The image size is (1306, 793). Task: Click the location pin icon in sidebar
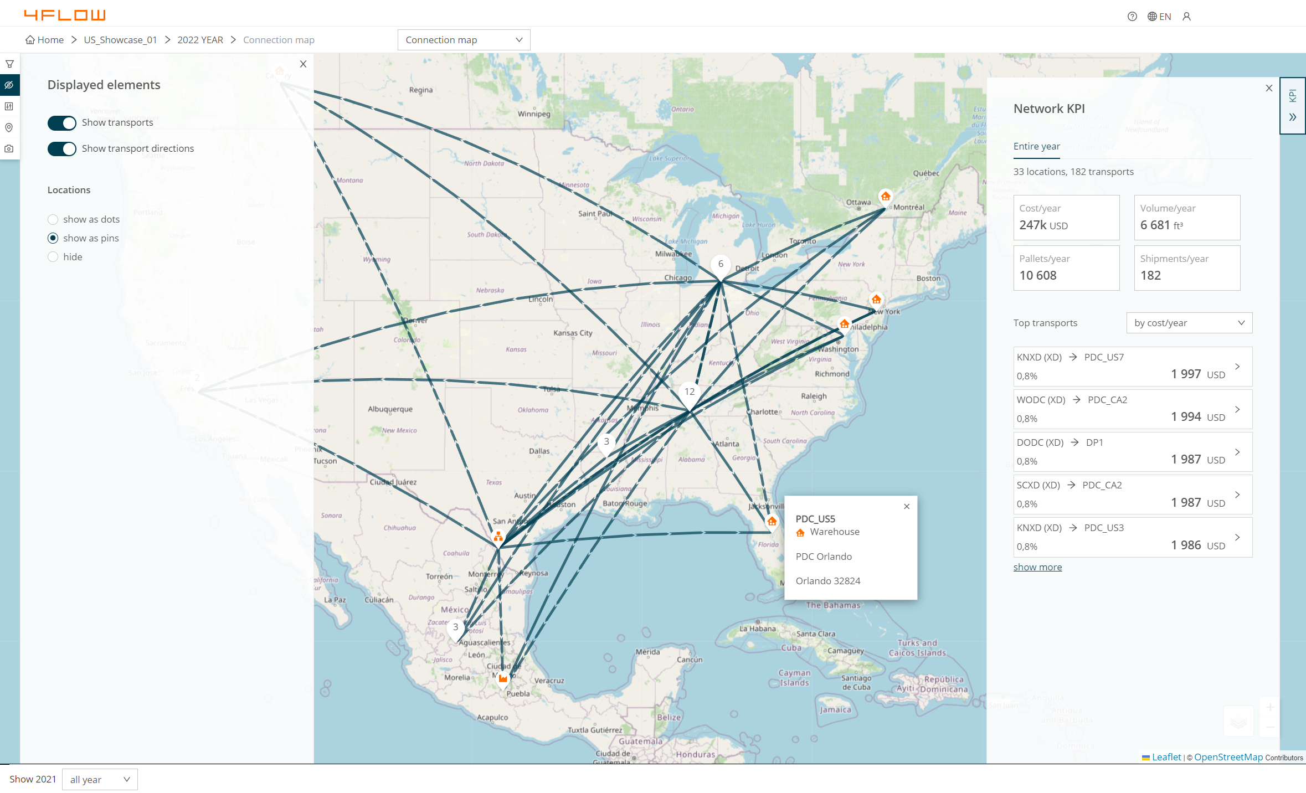[x=9, y=127]
